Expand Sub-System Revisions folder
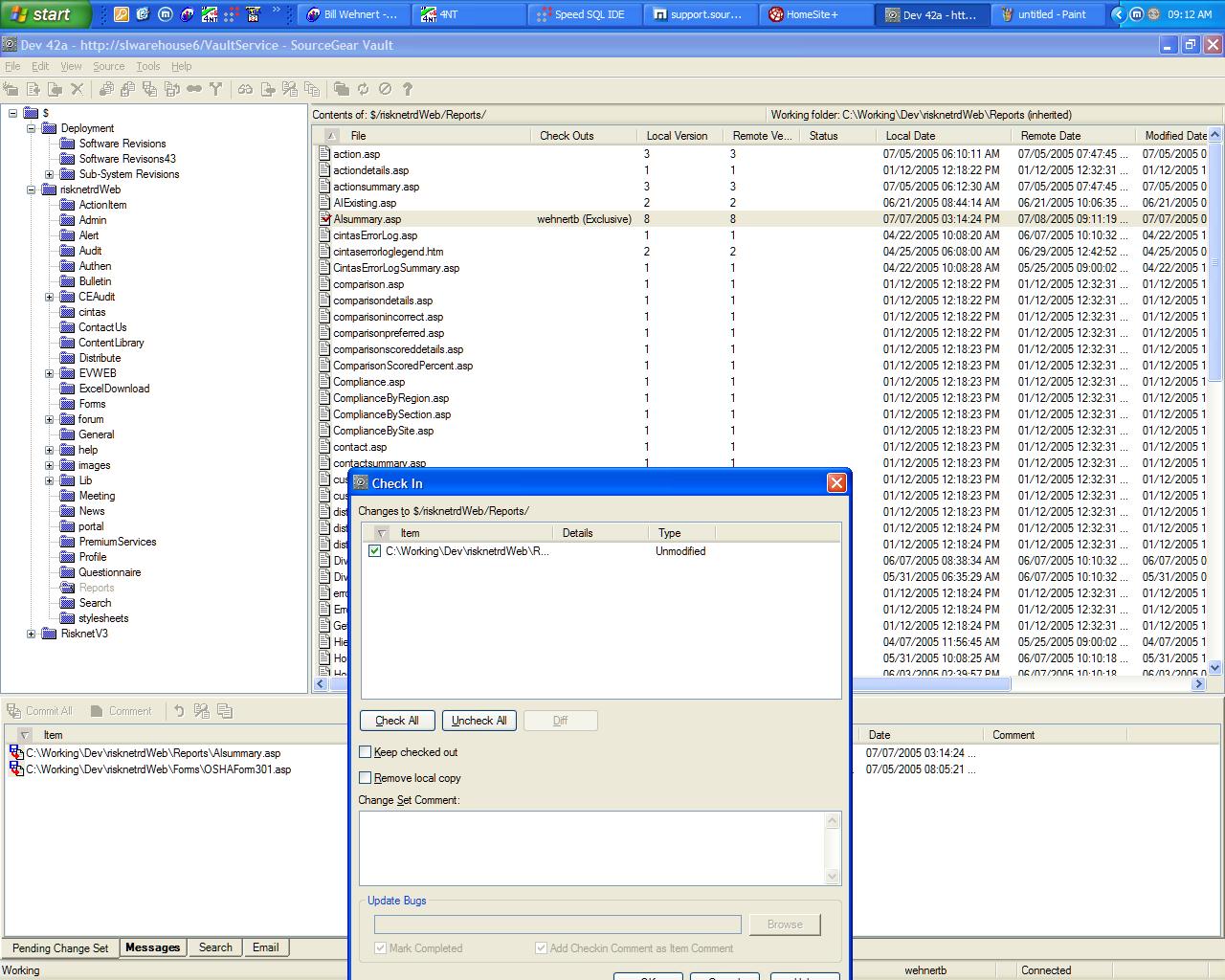Viewport: 1225px width, 980px height. [x=50, y=174]
